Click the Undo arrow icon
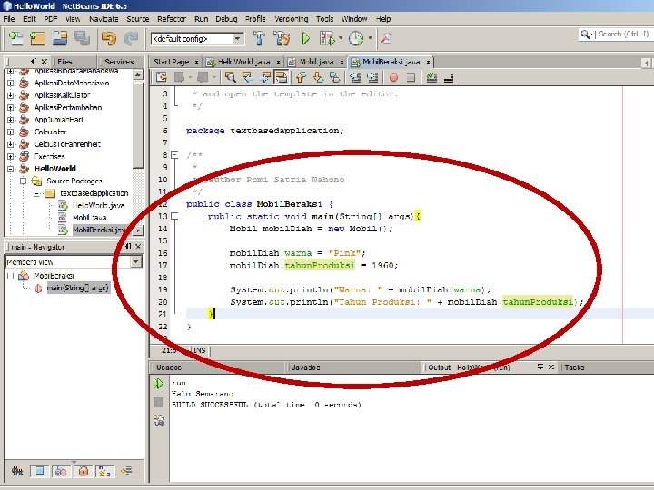Image resolution: width=654 pixels, height=490 pixels. pos(109,38)
